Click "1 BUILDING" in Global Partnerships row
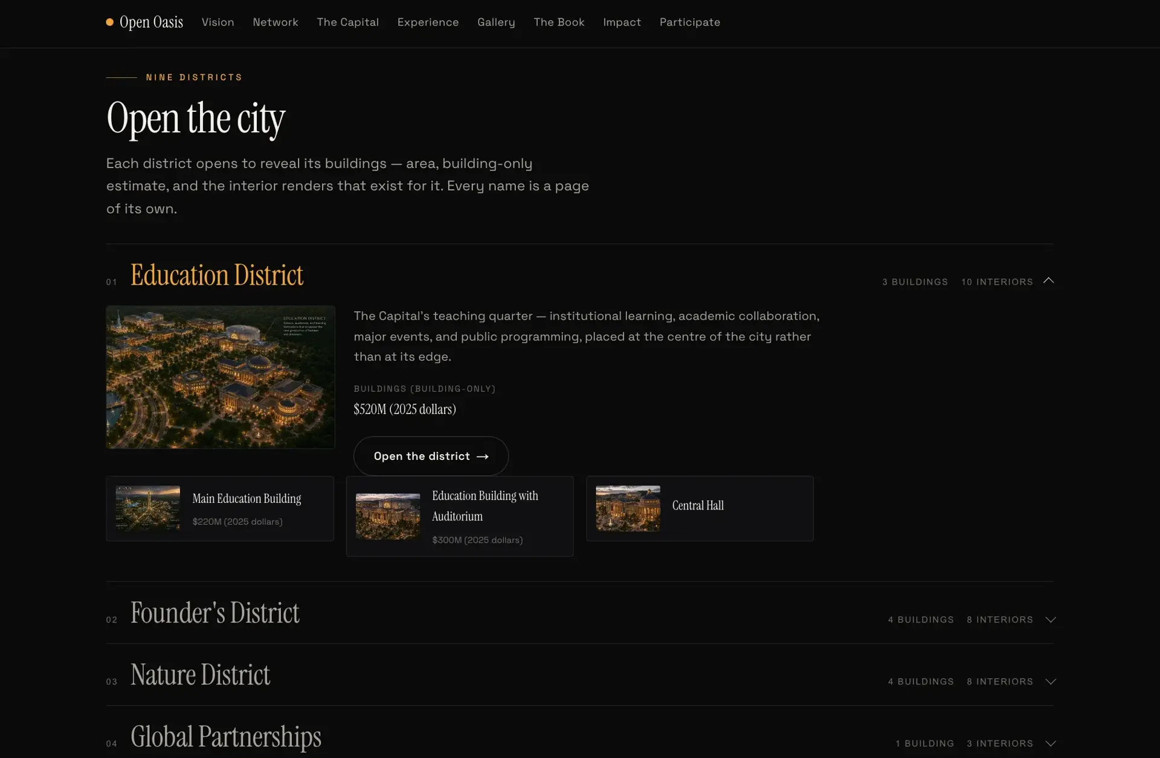1160x758 pixels. [x=925, y=743]
